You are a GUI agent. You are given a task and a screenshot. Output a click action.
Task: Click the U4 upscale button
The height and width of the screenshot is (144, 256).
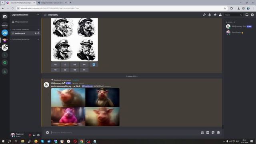pyautogui.click(x=84, y=65)
